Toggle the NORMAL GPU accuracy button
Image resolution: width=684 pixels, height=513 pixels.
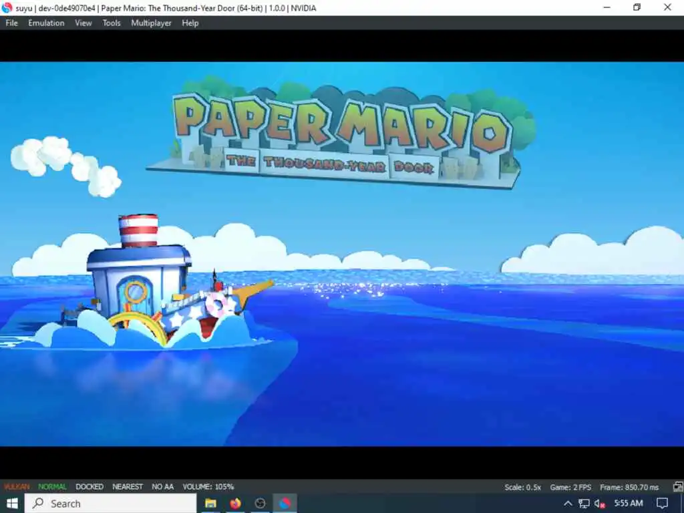pos(52,486)
